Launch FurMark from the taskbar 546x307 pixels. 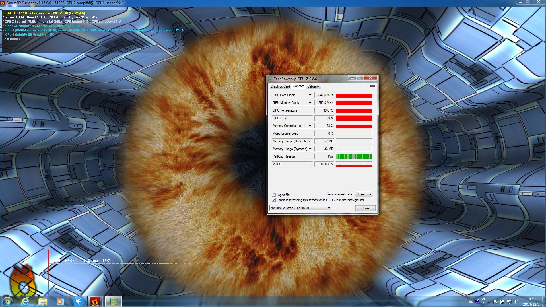click(95, 301)
